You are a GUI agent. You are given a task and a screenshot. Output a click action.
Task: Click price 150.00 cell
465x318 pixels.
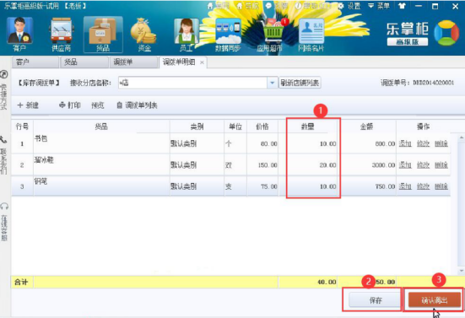[x=262, y=165]
